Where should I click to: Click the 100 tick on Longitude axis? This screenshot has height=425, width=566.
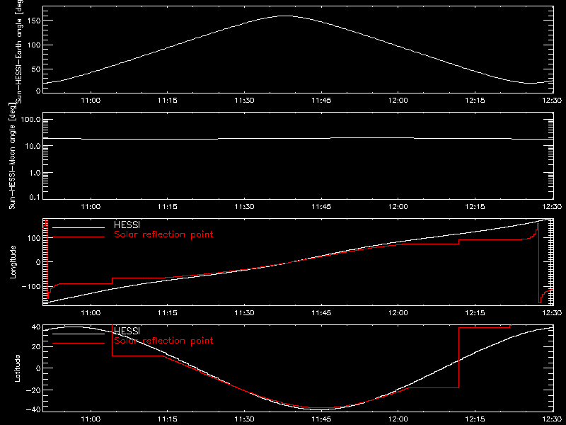33,238
